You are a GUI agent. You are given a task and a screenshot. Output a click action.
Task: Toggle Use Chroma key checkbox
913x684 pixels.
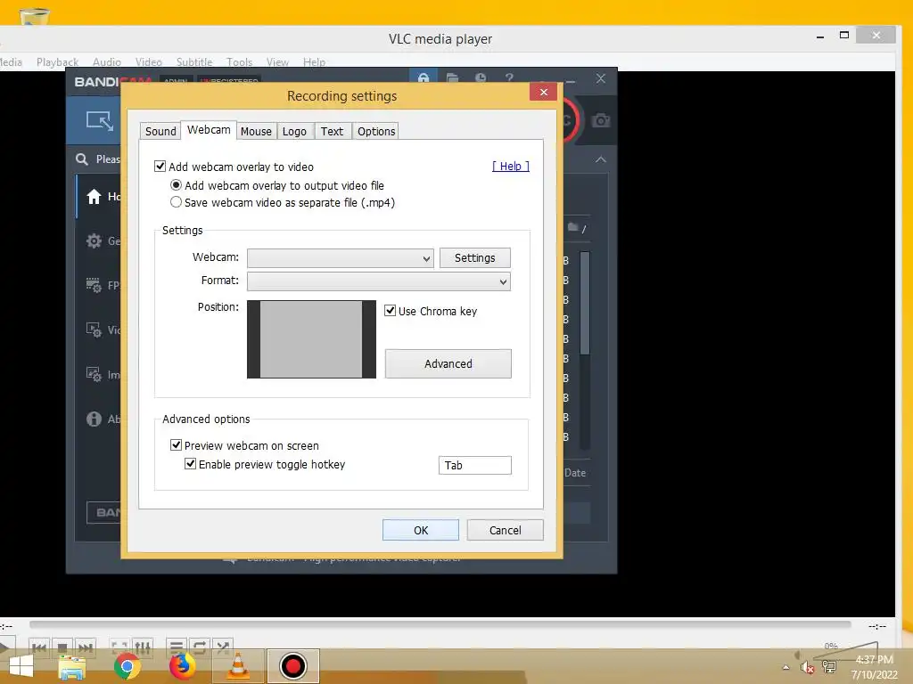(x=391, y=311)
